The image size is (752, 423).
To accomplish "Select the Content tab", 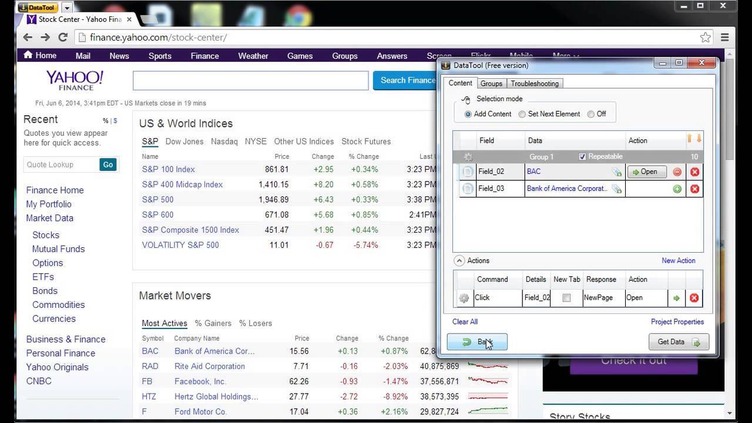I will (x=460, y=83).
